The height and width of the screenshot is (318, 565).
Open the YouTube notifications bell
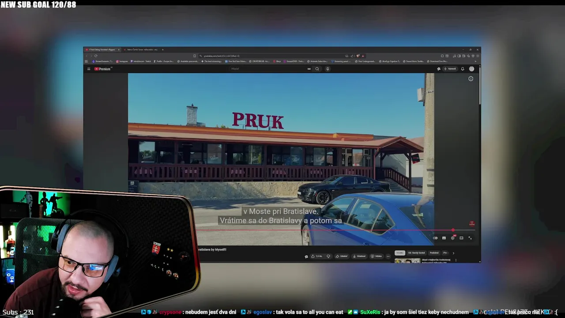click(463, 69)
